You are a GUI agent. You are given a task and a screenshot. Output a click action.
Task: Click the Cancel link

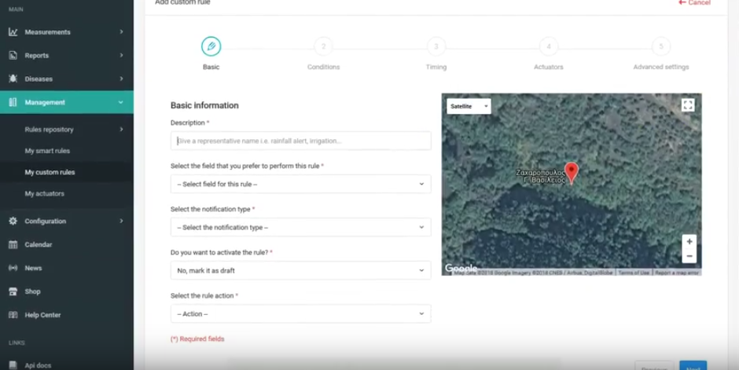694,3
